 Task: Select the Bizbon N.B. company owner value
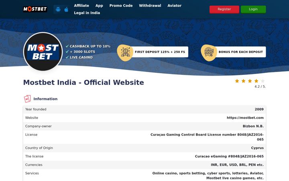(253, 126)
